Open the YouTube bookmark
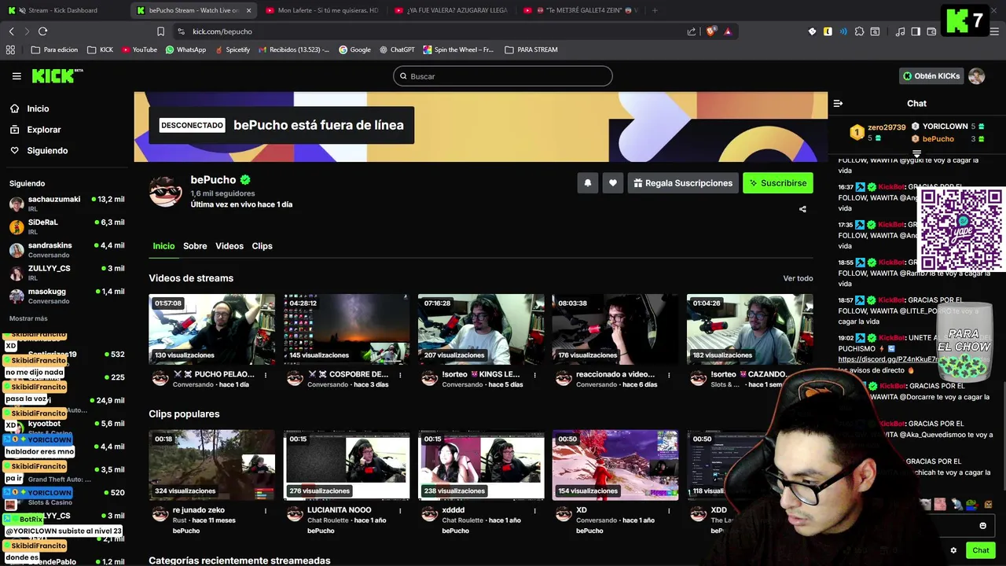The height and width of the screenshot is (566, 1006). 138,50
